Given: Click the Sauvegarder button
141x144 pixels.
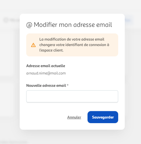Looking at the screenshot, I should (x=103, y=117).
